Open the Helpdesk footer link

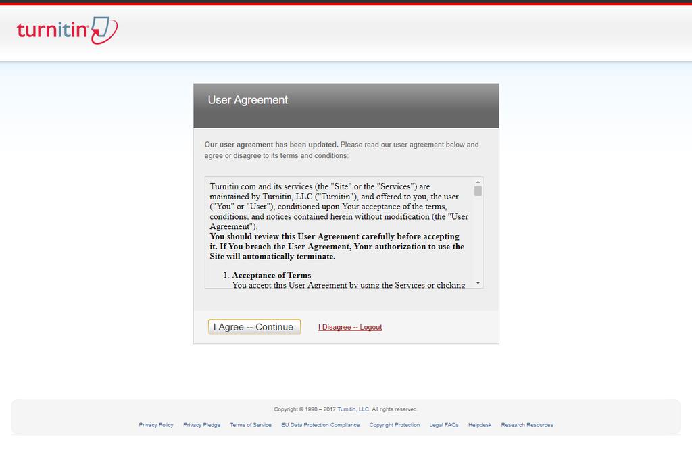click(x=480, y=425)
